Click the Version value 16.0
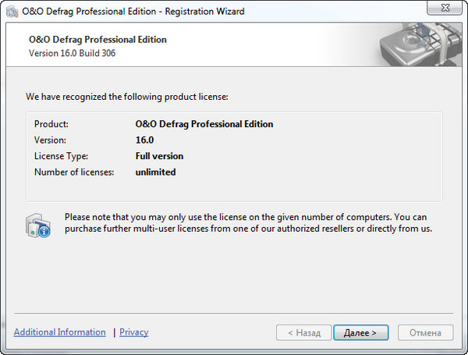This screenshot has height=355, width=468. tap(145, 140)
